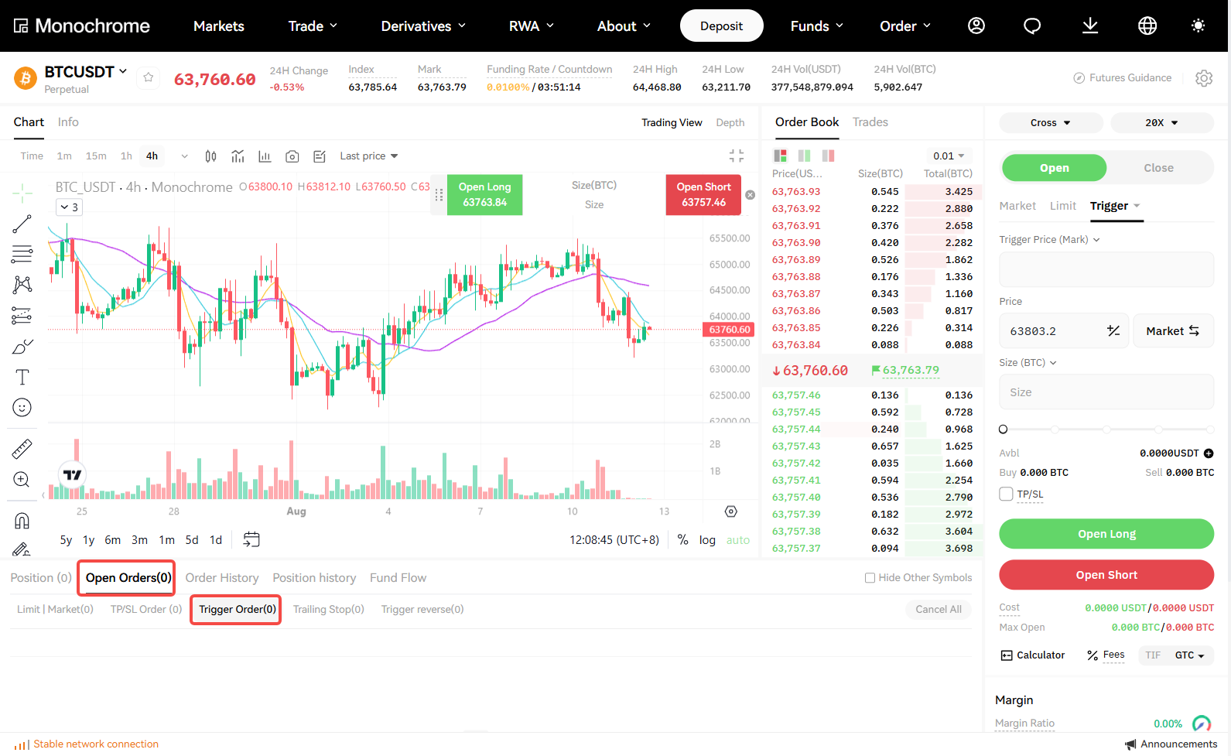Open the GTC time-in-force dropdown
This screenshot has height=756, width=1231.
pos(1189,655)
